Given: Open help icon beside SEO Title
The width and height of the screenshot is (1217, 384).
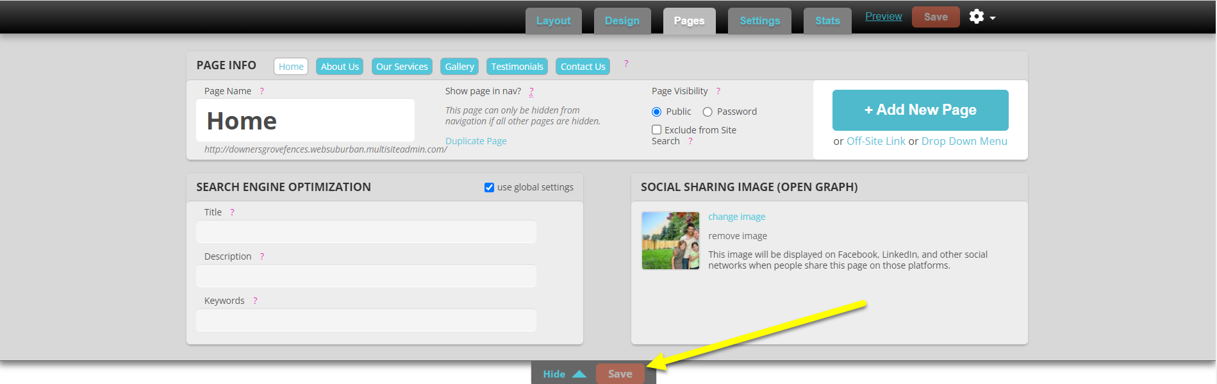Looking at the screenshot, I should (x=232, y=212).
